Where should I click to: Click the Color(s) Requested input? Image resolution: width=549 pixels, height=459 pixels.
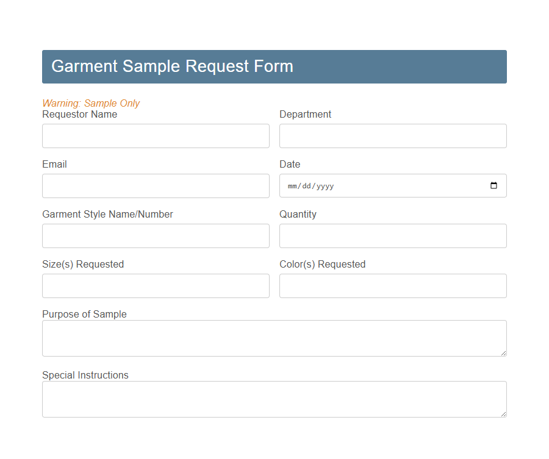tap(393, 286)
